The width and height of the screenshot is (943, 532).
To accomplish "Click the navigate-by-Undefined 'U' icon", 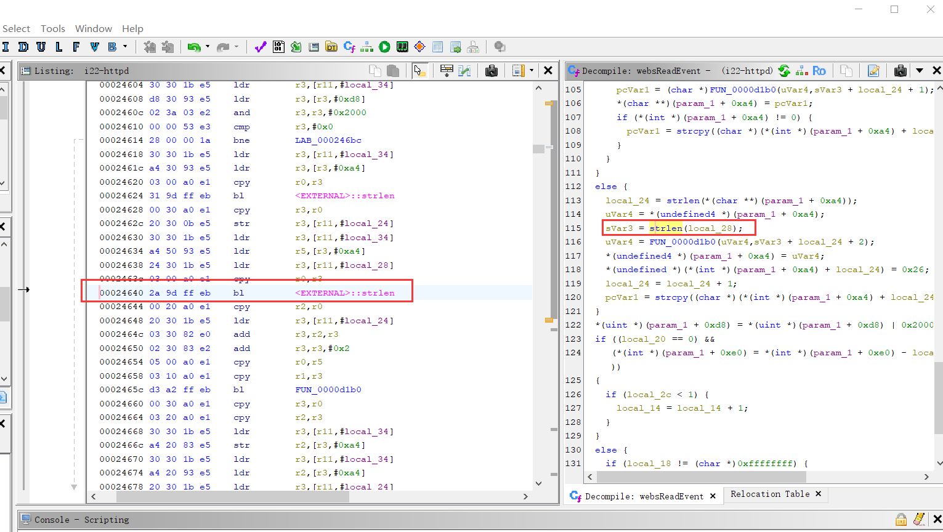I will [41, 47].
